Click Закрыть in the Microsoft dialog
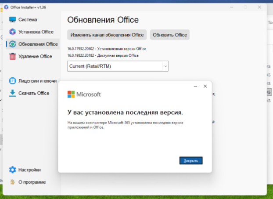This screenshot has height=199, width=273. (x=191, y=161)
